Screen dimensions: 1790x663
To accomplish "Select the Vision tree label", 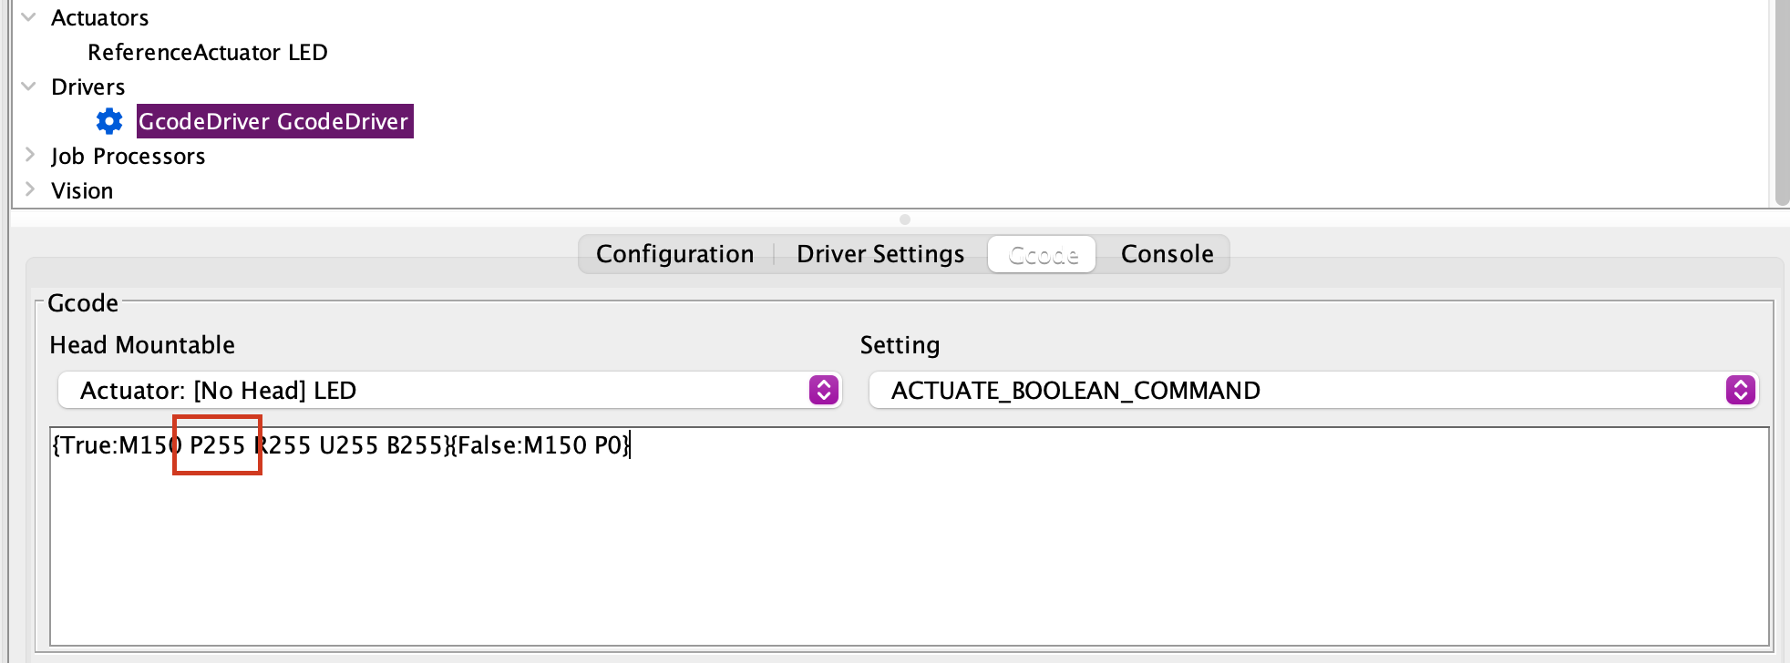I will coord(82,190).
